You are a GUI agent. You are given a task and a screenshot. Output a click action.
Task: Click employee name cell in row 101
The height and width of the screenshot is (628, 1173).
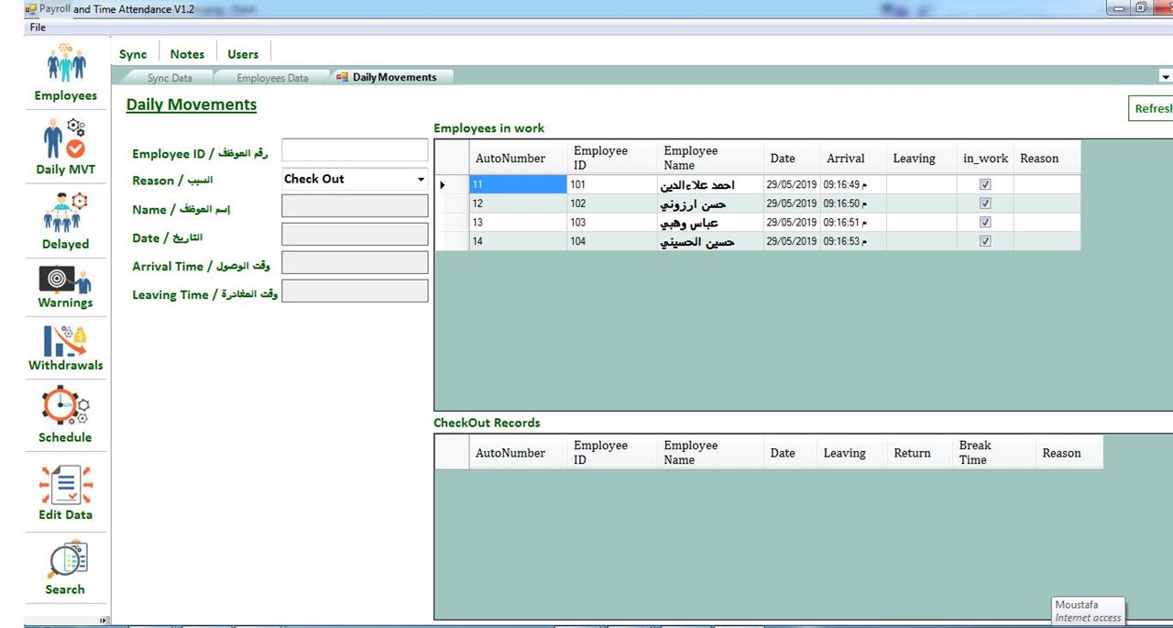click(711, 184)
